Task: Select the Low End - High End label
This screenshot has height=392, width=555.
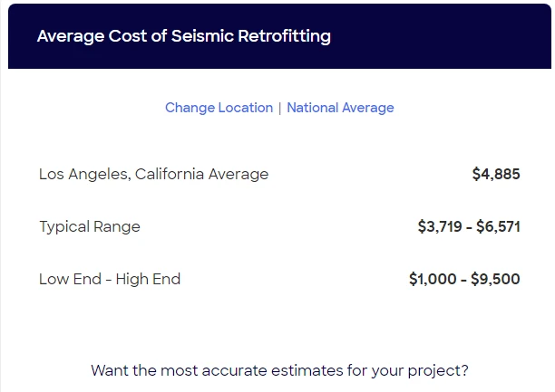Action: tap(110, 279)
